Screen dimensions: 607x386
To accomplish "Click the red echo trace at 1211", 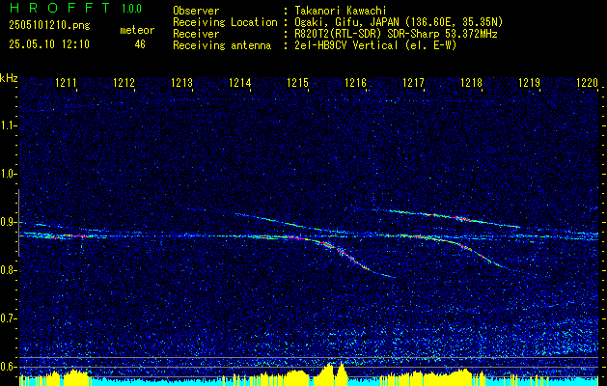I will tap(74, 235).
